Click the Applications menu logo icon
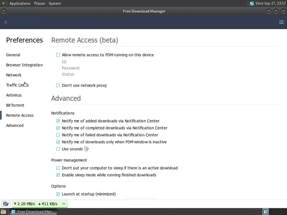This screenshot has width=287, height=215. click(5, 3)
